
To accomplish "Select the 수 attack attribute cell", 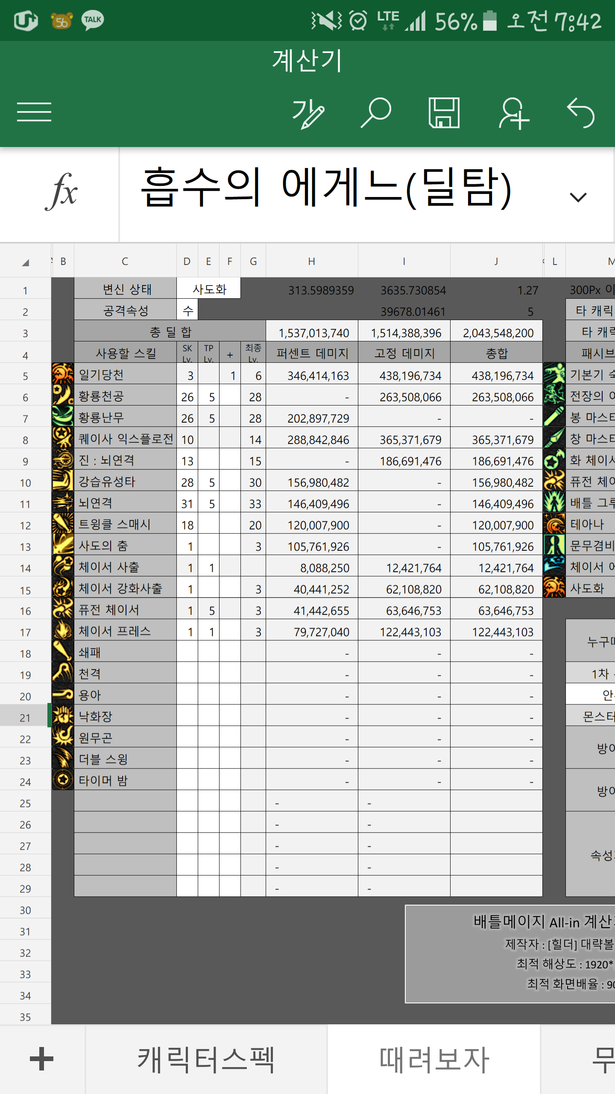I will (187, 311).
